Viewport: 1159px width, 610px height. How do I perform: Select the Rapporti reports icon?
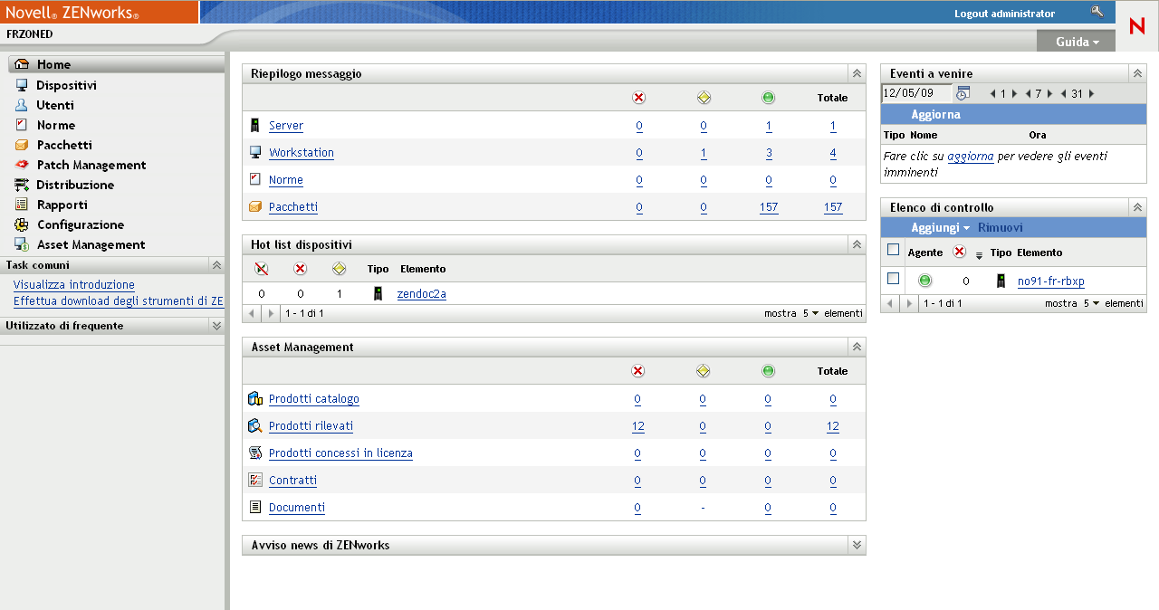(x=20, y=205)
